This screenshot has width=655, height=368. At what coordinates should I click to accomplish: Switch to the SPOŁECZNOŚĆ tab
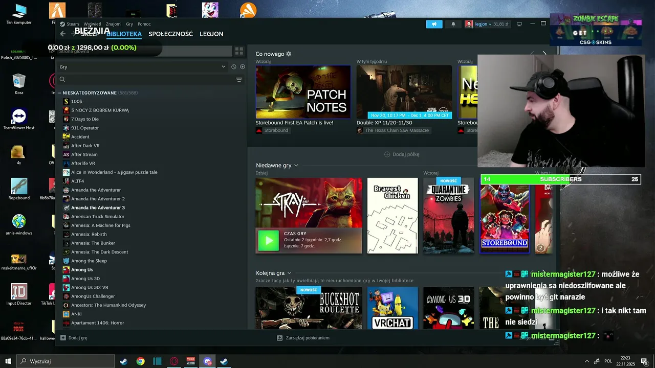pyautogui.click(x=170, y=34)
